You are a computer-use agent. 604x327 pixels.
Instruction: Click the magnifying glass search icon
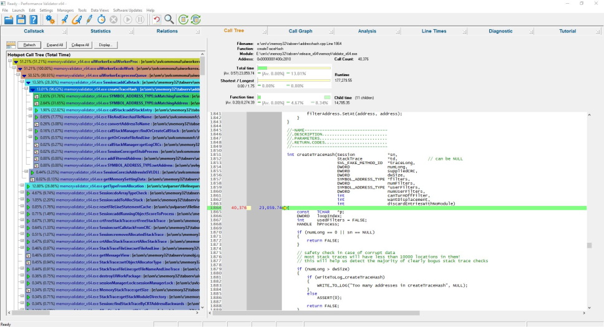click(169, 19)
